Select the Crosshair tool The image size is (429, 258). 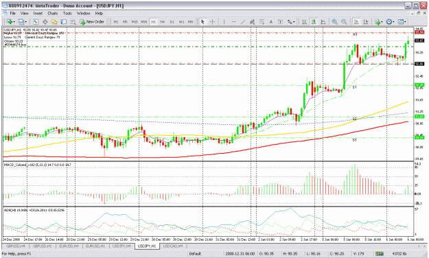(x=212, y=21)
